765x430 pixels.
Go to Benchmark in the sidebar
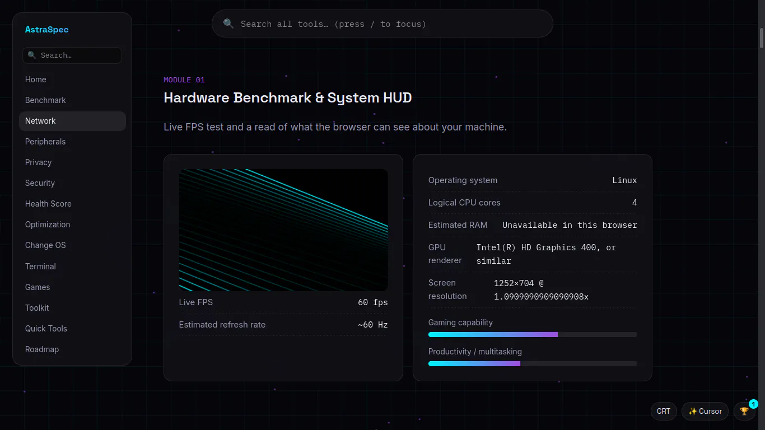[72, 100]
